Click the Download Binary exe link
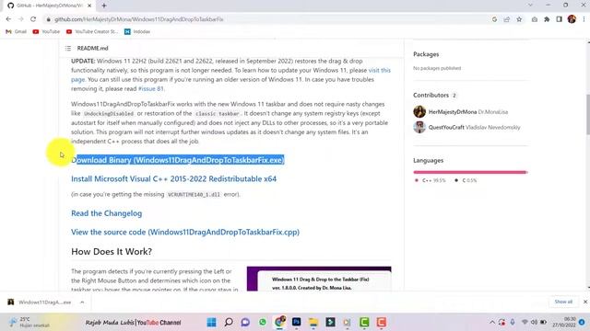The height and width of the screenshot is (331, 590). pyautogui.click(x=178, y=160)
